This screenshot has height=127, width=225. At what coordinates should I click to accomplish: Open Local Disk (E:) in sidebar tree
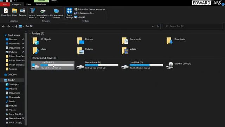coord(15,123)
